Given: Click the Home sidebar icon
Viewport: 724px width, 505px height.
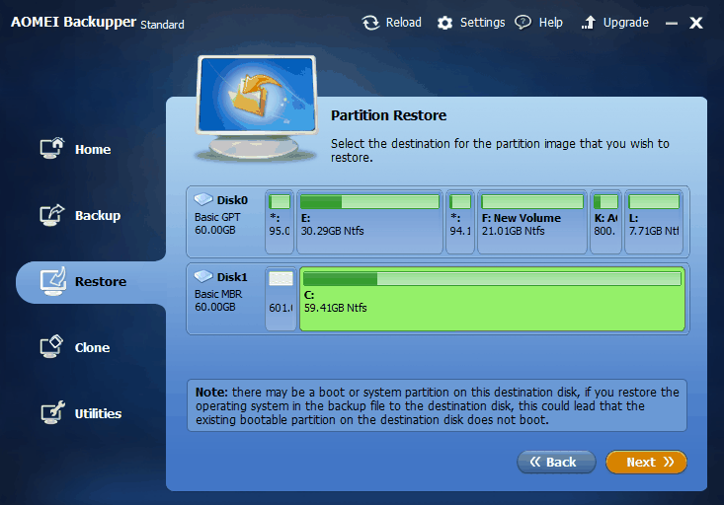Looking at the screenshot, I should click(x=51, y=149).
